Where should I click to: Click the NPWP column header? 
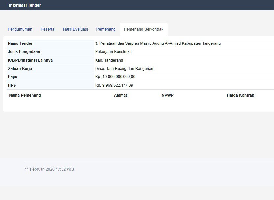coord(167,95)
